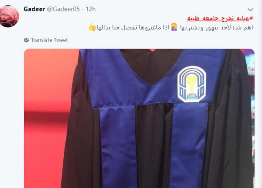
Task: Click the Arabic tweet text body
Action: pyautogui.click(x=170, y=27)
